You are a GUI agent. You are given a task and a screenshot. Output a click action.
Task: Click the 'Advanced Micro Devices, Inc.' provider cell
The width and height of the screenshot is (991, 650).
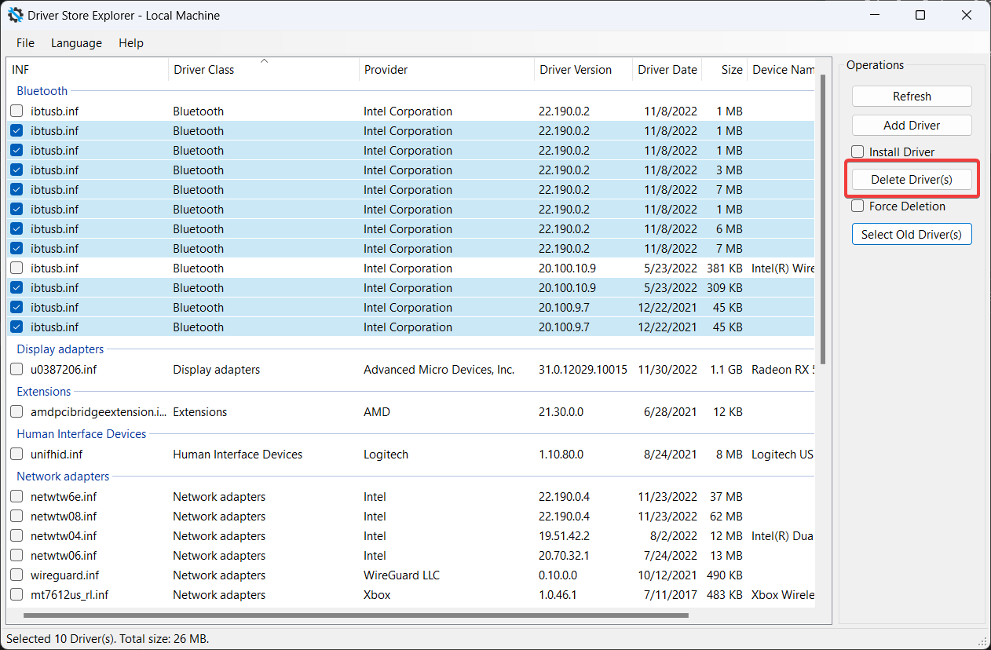pyautogui.click(x=439, y=370)
